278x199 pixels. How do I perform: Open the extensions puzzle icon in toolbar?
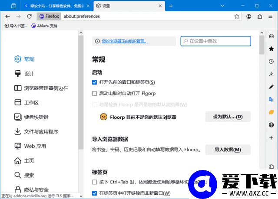click(260, 16)
